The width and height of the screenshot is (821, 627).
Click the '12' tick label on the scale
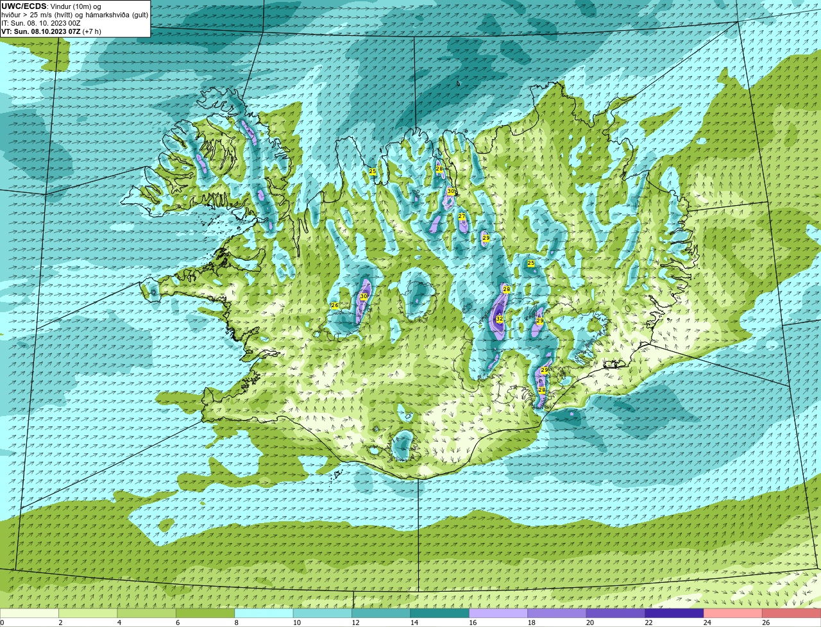355,623
